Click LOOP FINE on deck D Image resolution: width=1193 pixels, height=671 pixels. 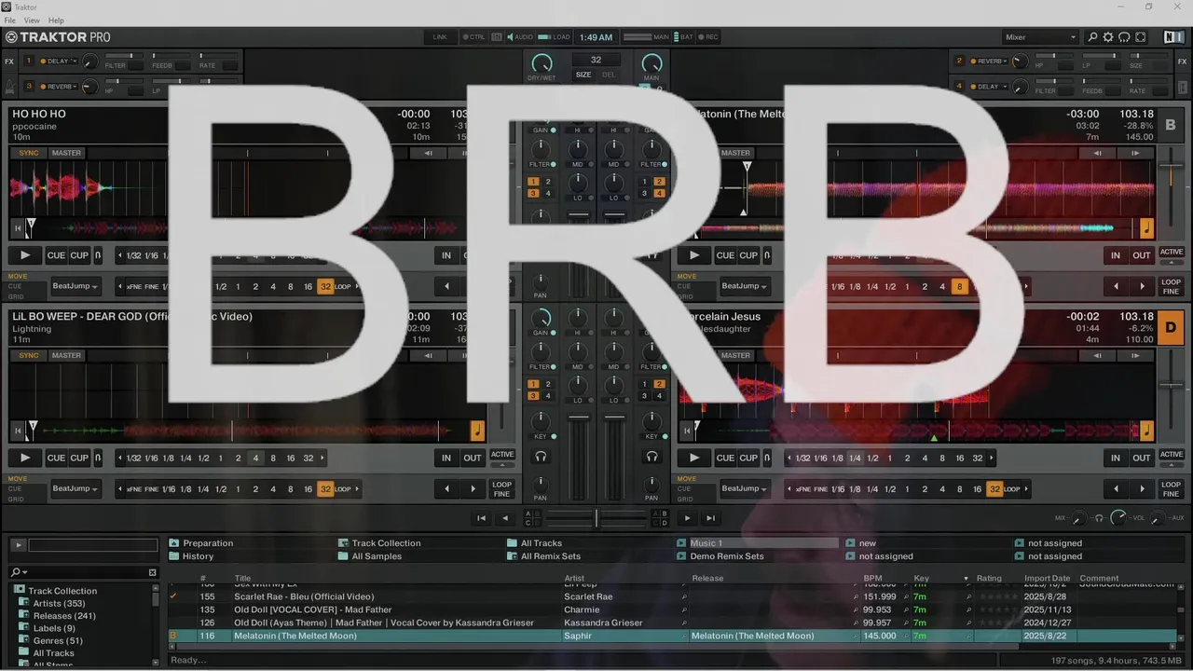pos(1172,488)
